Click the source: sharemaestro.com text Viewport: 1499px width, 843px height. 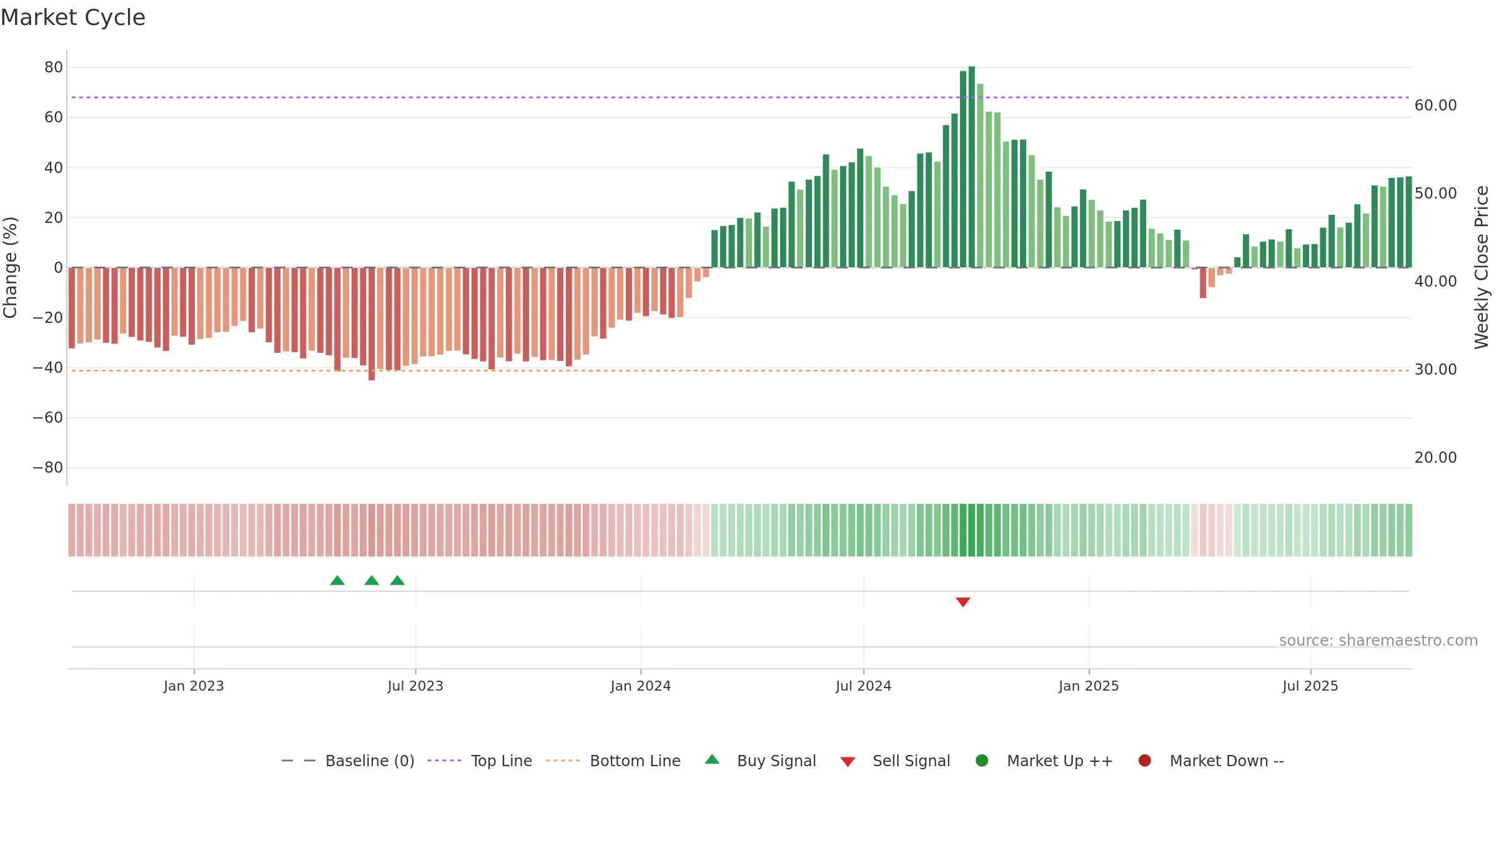[1378, 640]
